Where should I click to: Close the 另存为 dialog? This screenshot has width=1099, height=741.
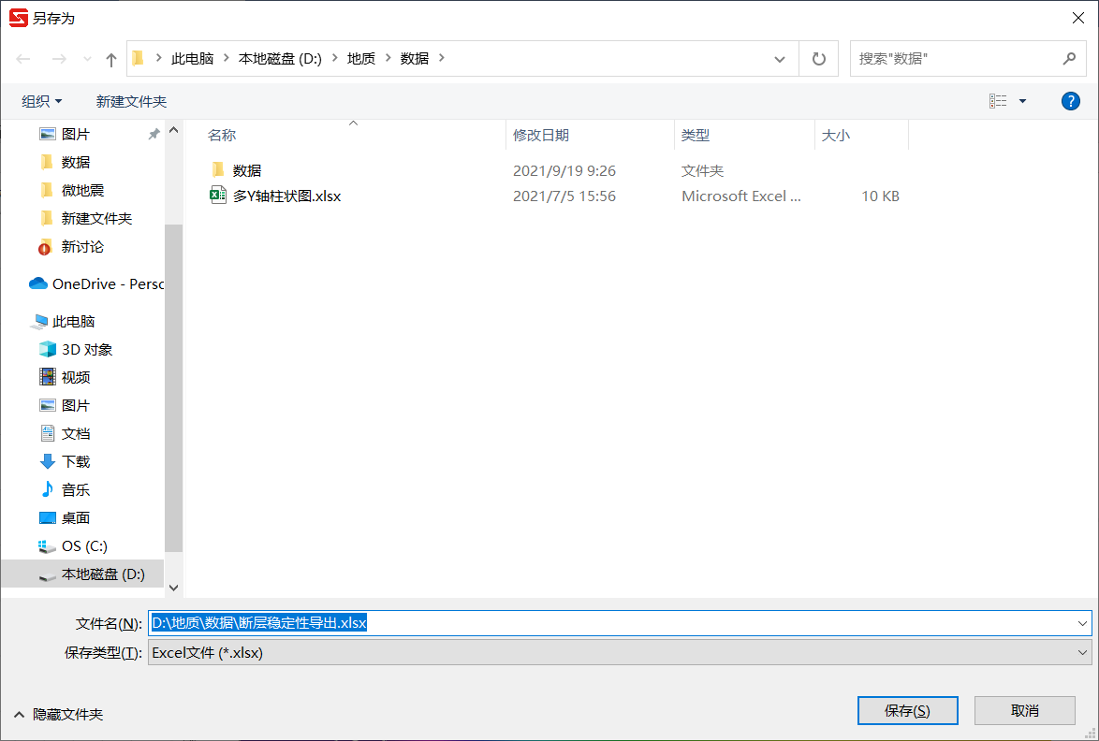pyautogui.click(x=1078, y=18)
